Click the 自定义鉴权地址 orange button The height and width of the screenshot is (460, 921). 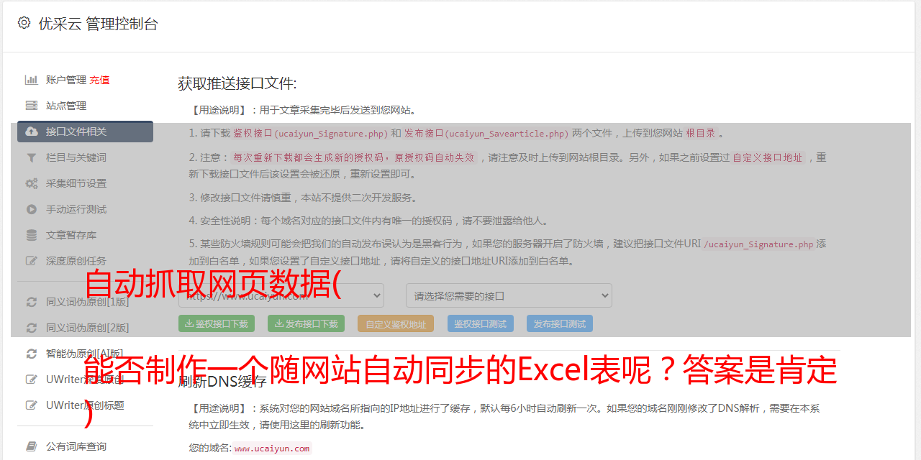[x=396, y=323]
